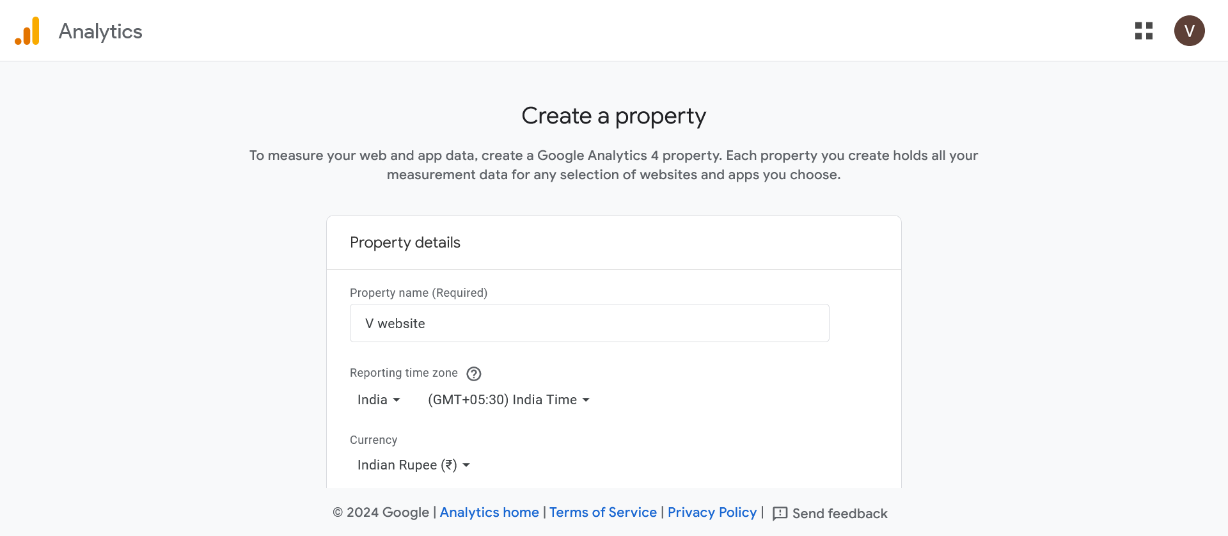Open the Google apps grid
This screenshot has height=536, width=1228.
click(1144, 31)
